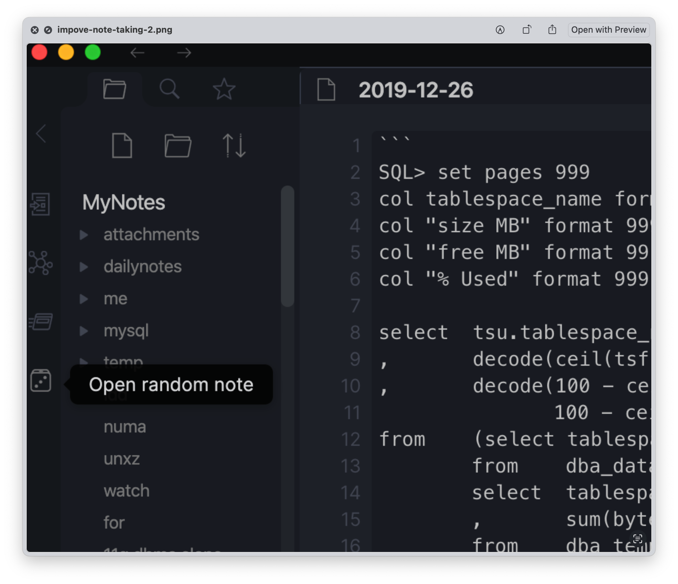678x584 pixels.
Task: Change sort order with arrows icon
Action: pos(234,145)
